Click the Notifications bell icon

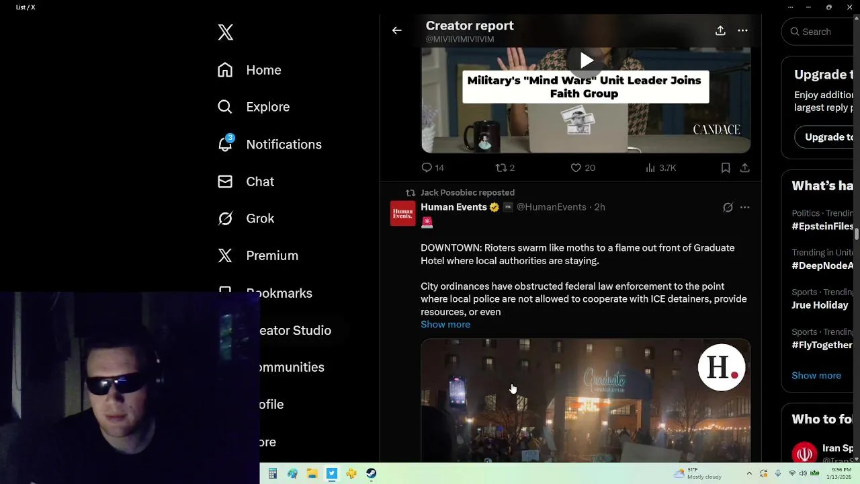225,144
